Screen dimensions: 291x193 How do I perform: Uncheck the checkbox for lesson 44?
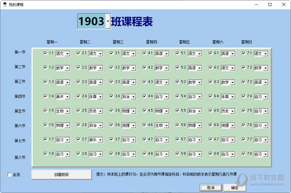point(145,96)
